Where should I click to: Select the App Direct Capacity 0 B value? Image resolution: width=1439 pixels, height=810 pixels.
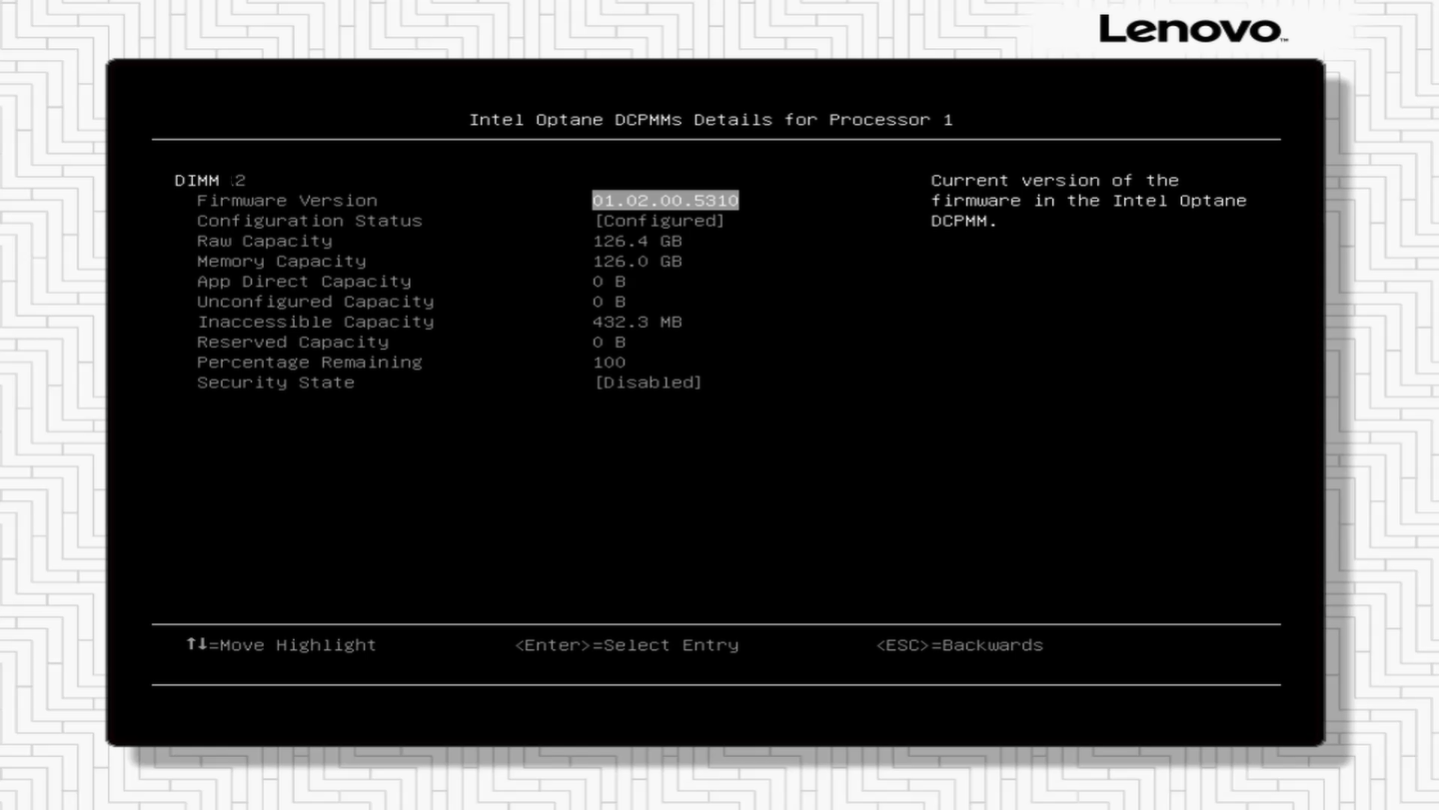pyautogui.click(x=610, y=282)
